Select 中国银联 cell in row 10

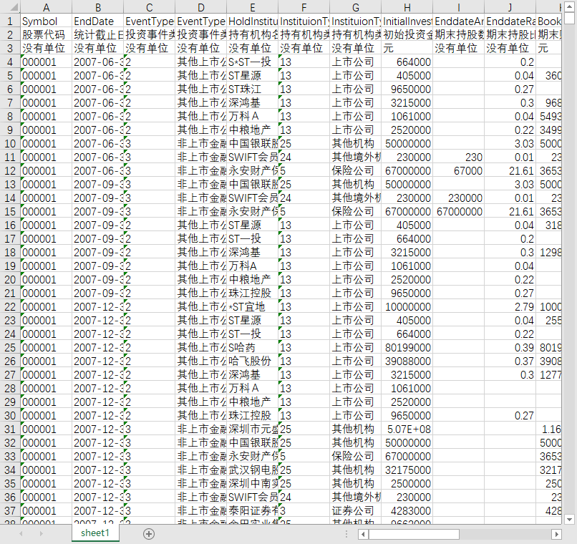pyautogui.click(x=252, y=143)
